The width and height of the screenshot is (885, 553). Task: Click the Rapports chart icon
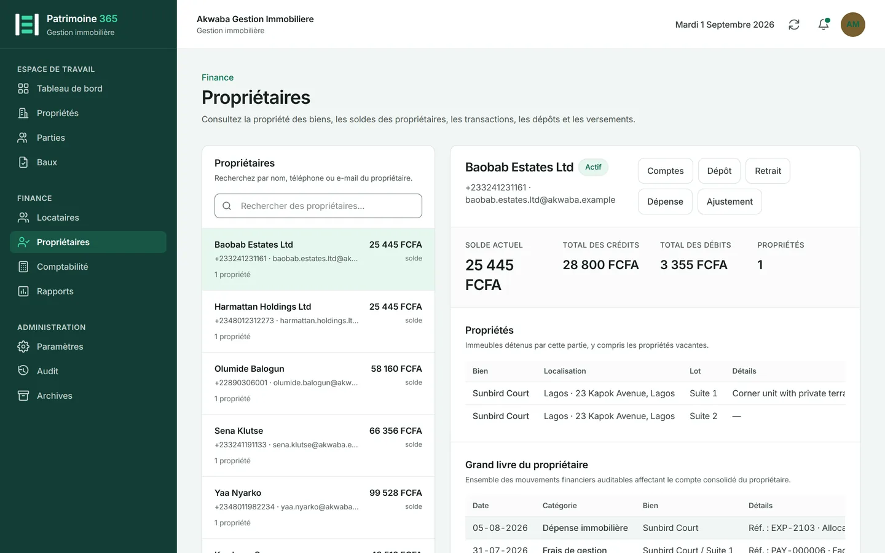[x=23, y=291]
